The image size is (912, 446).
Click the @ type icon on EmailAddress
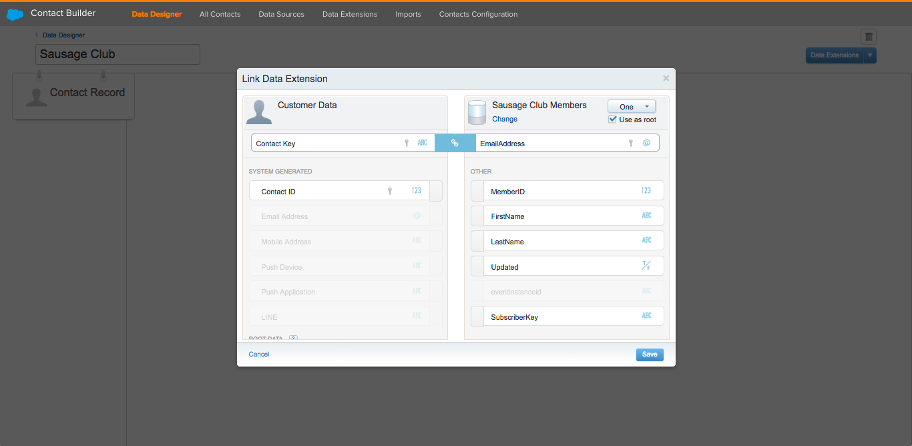click(646, 143)
